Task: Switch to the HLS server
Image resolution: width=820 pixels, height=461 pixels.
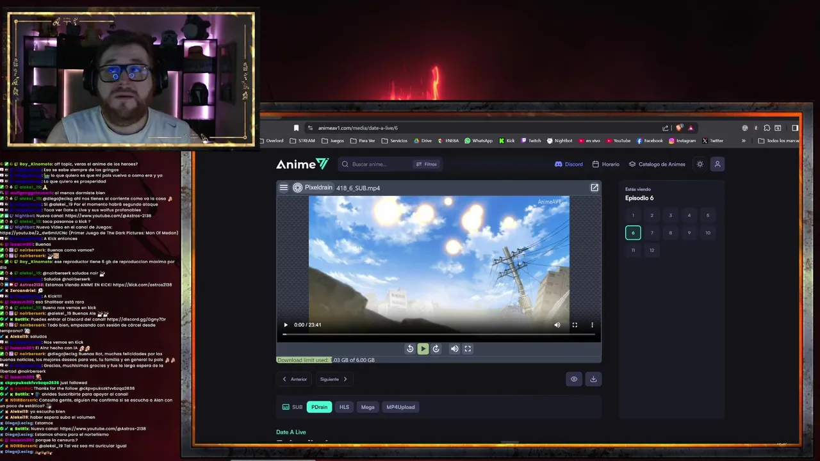Action: point(344,407)
